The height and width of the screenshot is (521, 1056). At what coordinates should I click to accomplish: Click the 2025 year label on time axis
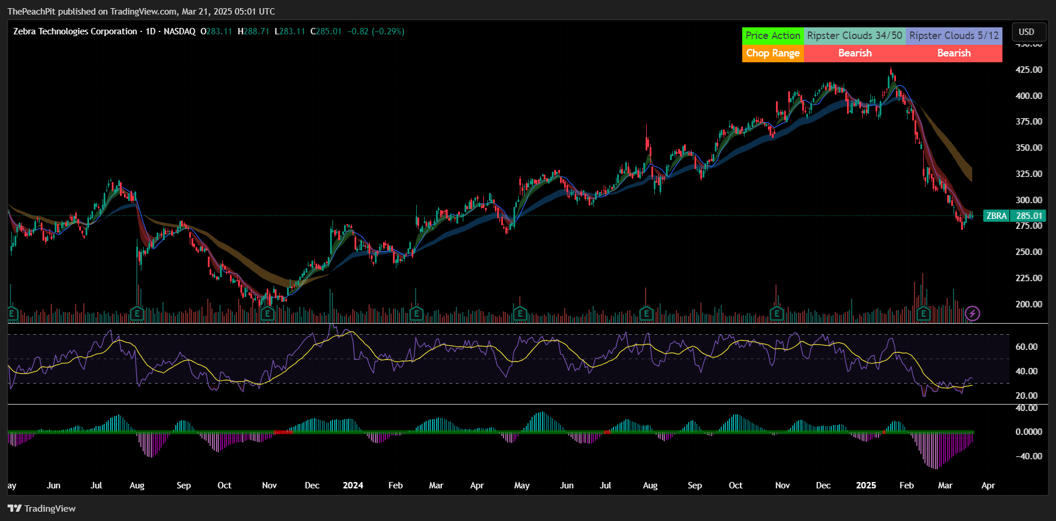click(x=866, y=485)
